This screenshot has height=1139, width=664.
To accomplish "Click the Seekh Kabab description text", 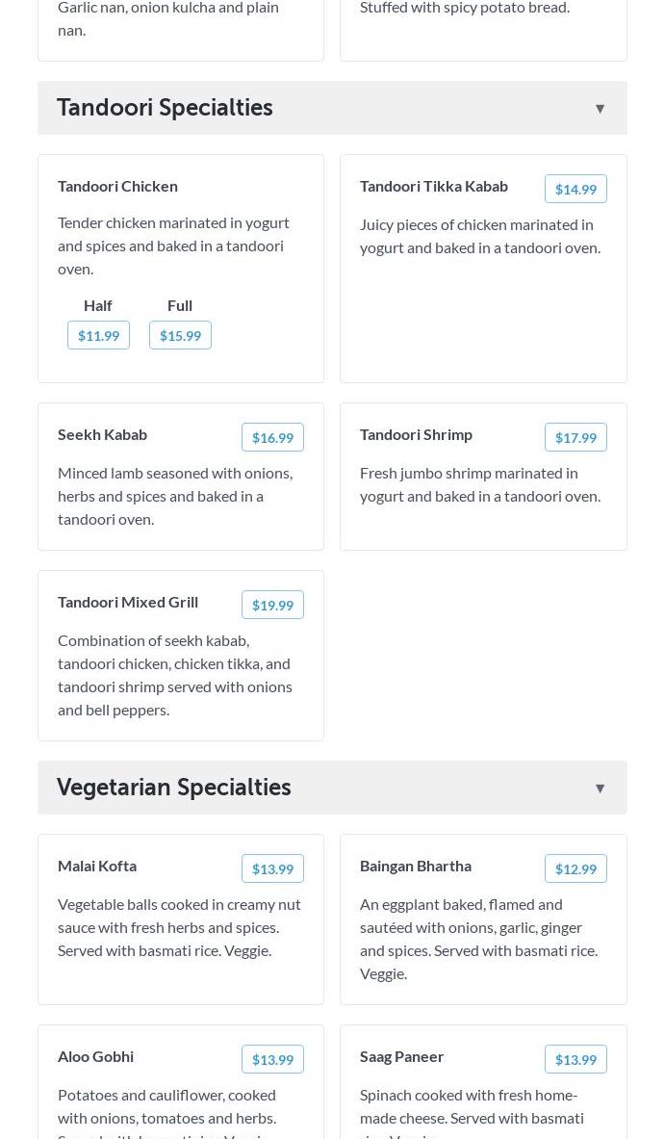I will point(175,496).
